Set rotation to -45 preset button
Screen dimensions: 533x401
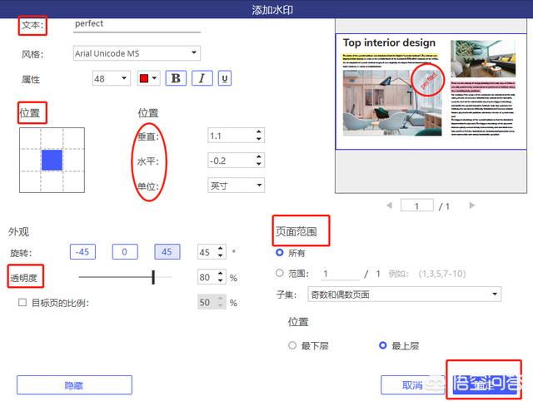[83, 252]
